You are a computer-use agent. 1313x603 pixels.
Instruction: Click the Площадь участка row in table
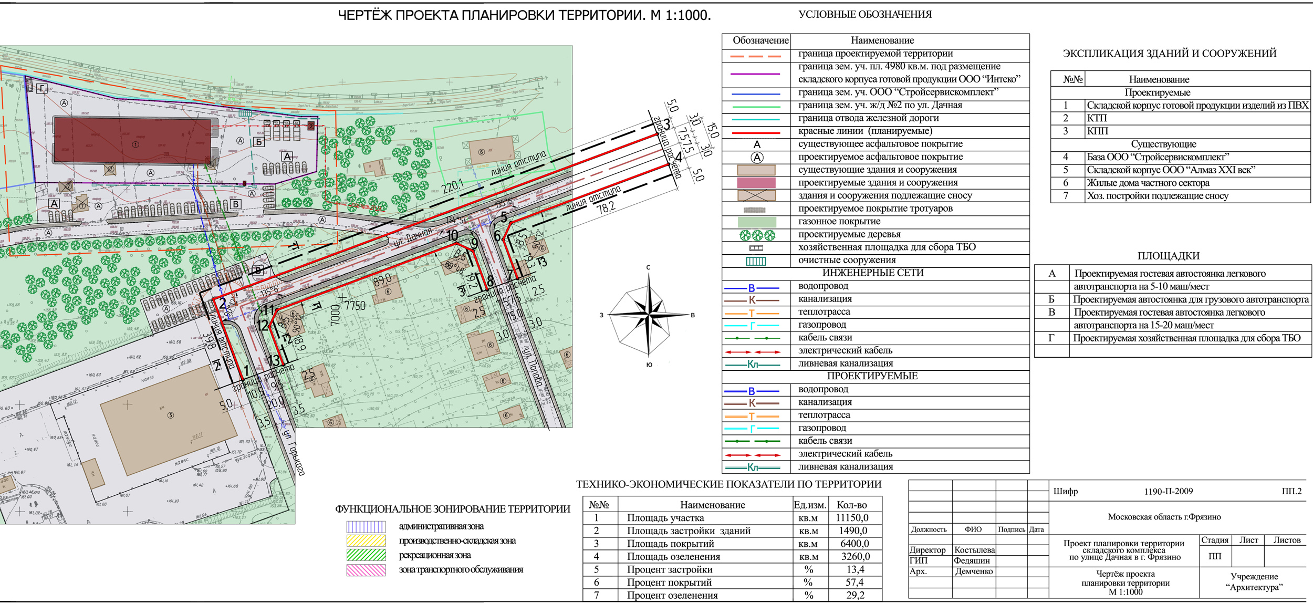point(665,518)
